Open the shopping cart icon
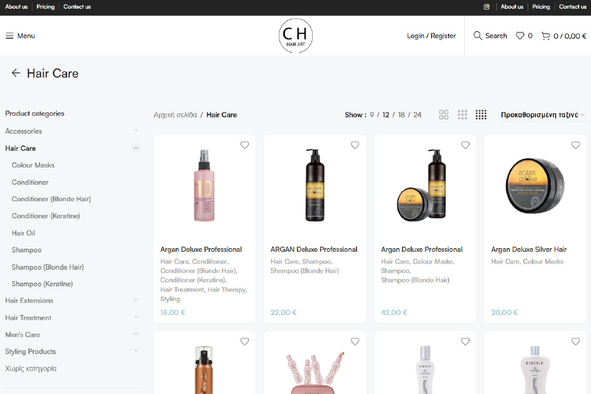This screenshot has width=591, height=394. click(545, 36)
